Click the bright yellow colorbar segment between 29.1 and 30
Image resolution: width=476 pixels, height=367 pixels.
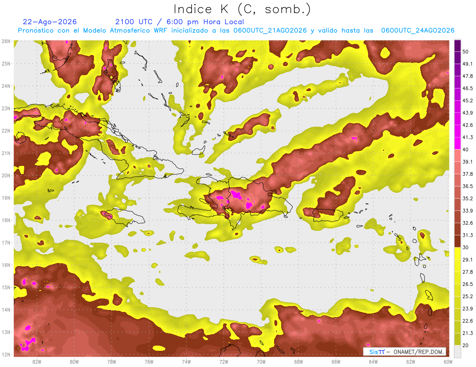click(457, 253)
